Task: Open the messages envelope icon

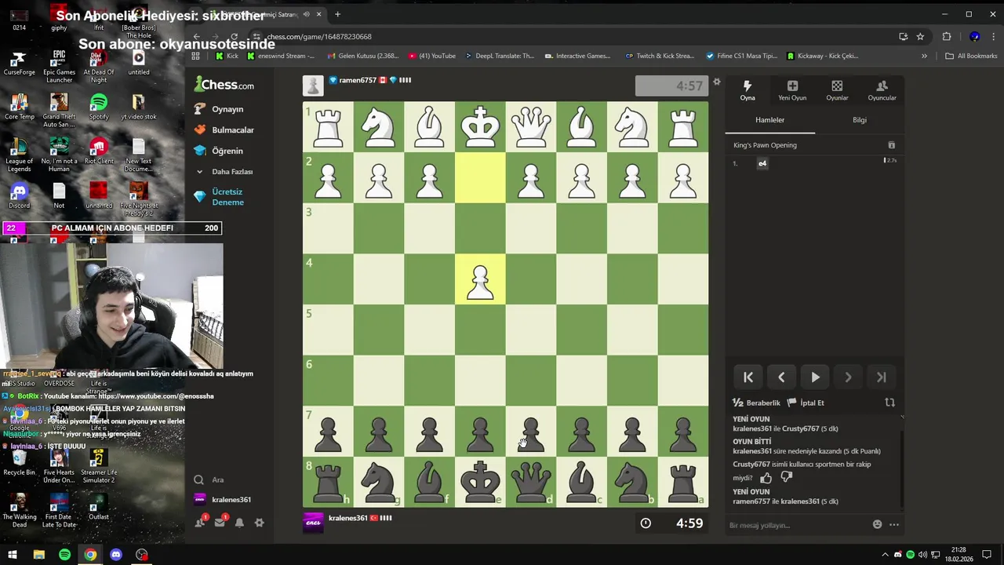Action: pos(220,522)
